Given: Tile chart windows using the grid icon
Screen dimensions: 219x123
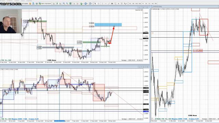Looking at the screenshot, I should [x=70, y=3].
